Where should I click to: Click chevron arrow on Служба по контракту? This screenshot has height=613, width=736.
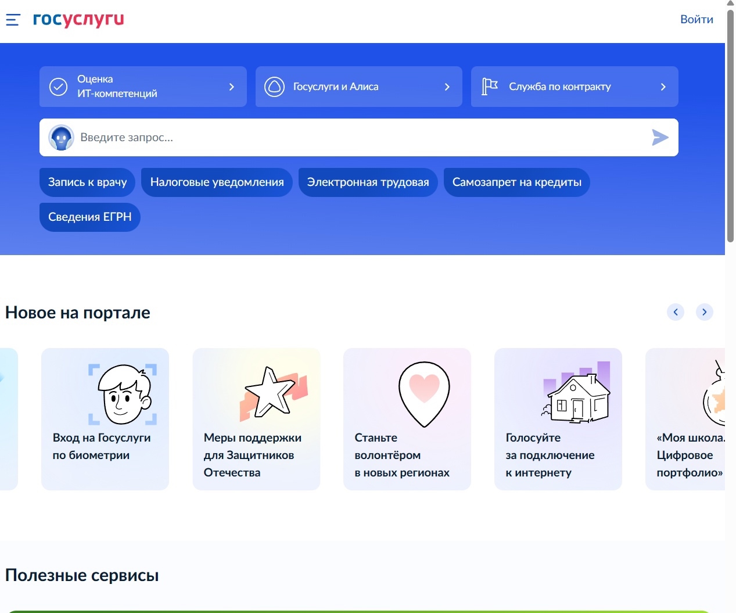pos(663,87)
